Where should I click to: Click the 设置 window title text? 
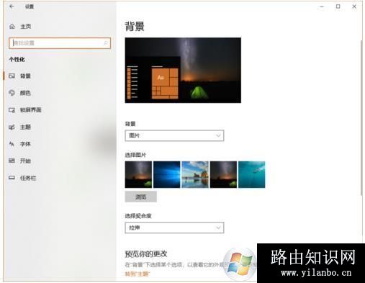[x=30, y=6]
